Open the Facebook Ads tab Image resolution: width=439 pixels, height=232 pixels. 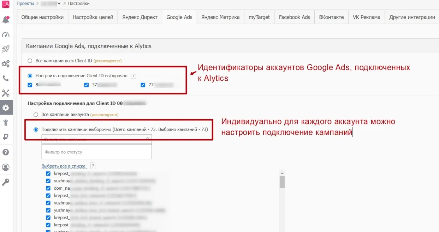[295, 17]
